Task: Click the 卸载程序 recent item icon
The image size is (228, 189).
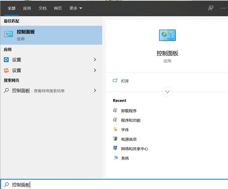Action: coord(116,111)
